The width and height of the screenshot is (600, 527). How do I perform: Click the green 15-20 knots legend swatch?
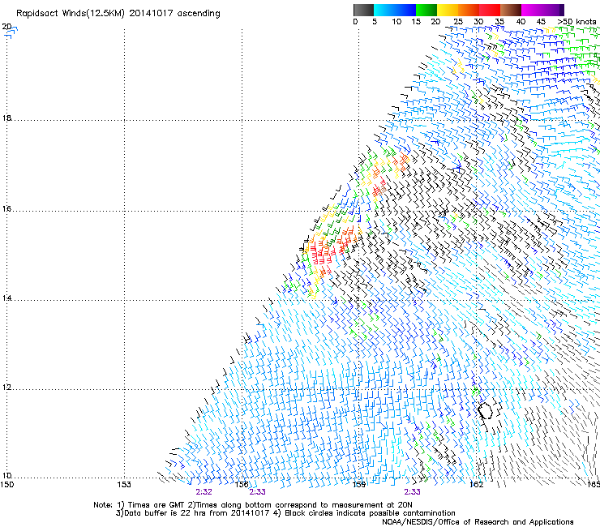click(x=426, y=10)
